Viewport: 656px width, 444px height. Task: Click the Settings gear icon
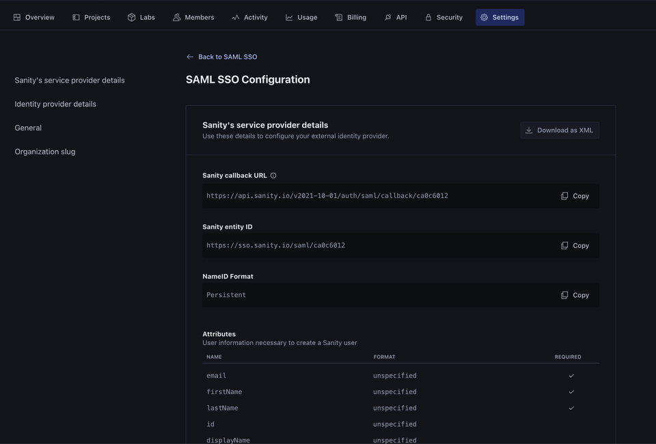(x=484, y=17)
